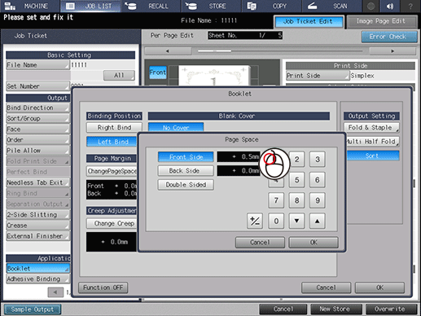Image resolution: width=421 pixels, height=316 pixels.
Task: Open External Finisher setting
Action: (37, 236)
